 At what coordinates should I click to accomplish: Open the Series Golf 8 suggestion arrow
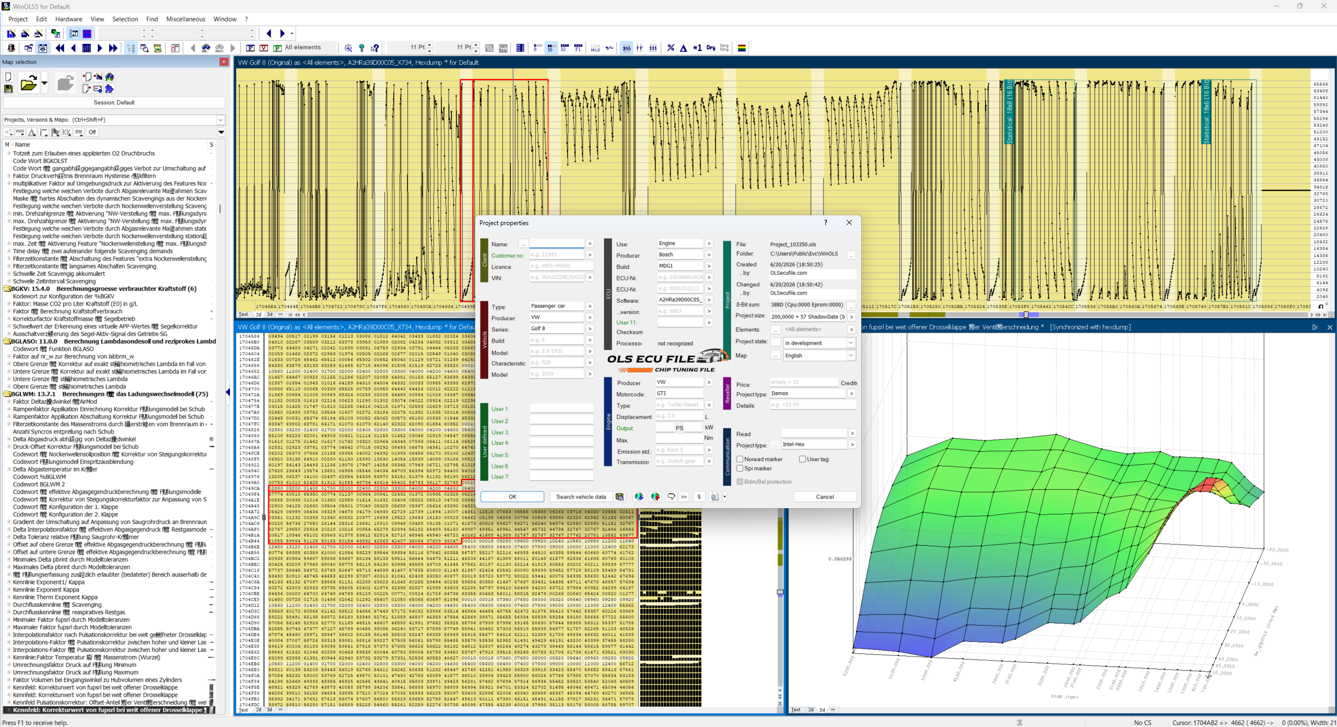(590, 329)
